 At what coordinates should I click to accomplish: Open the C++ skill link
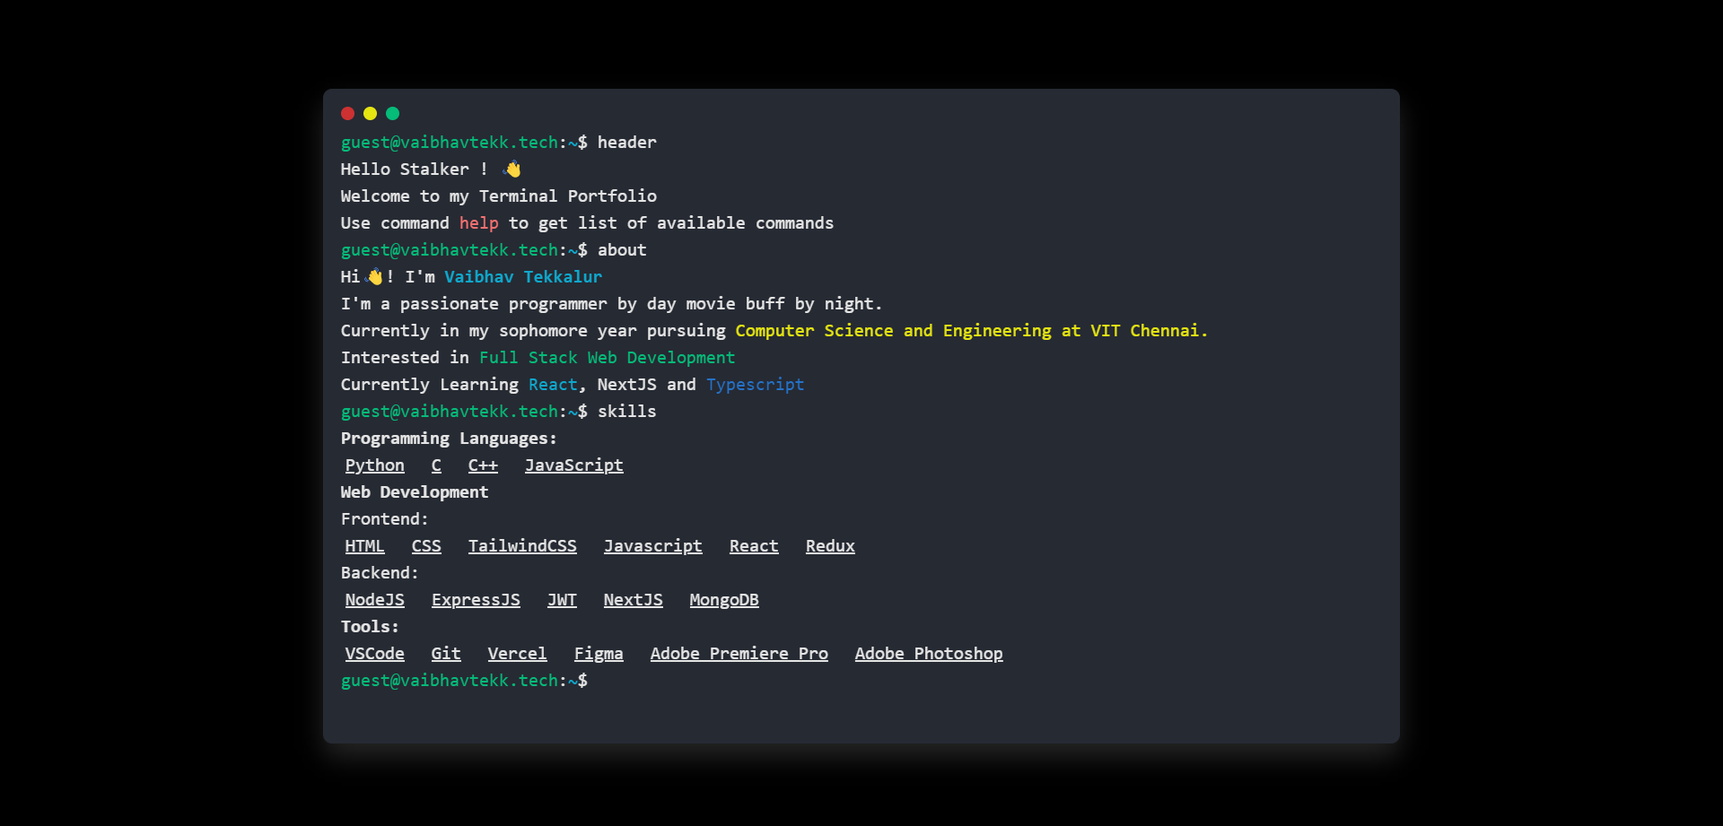coord(483,465)
